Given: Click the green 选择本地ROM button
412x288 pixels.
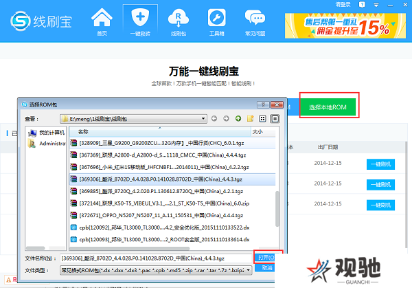Looking at the screenshot, I should pos(328,107).
